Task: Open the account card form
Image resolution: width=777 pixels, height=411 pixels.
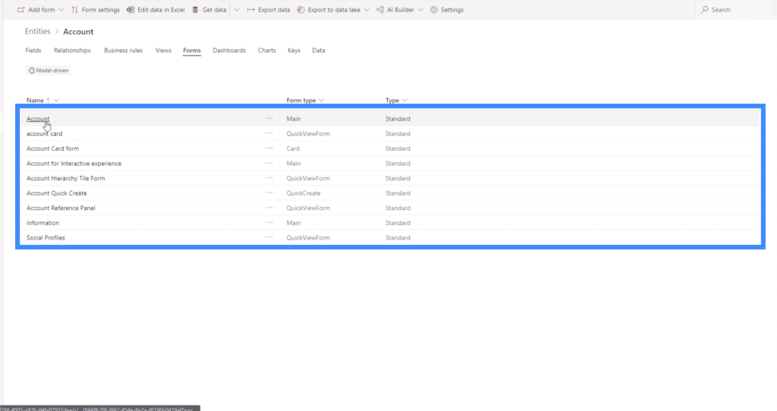Action: pos(45,133)
